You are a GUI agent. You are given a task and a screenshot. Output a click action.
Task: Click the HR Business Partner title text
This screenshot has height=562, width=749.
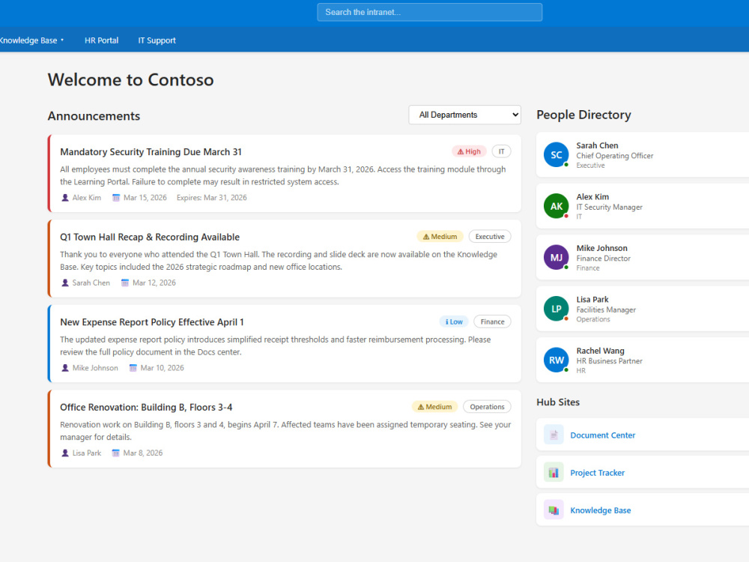[610, 361]
